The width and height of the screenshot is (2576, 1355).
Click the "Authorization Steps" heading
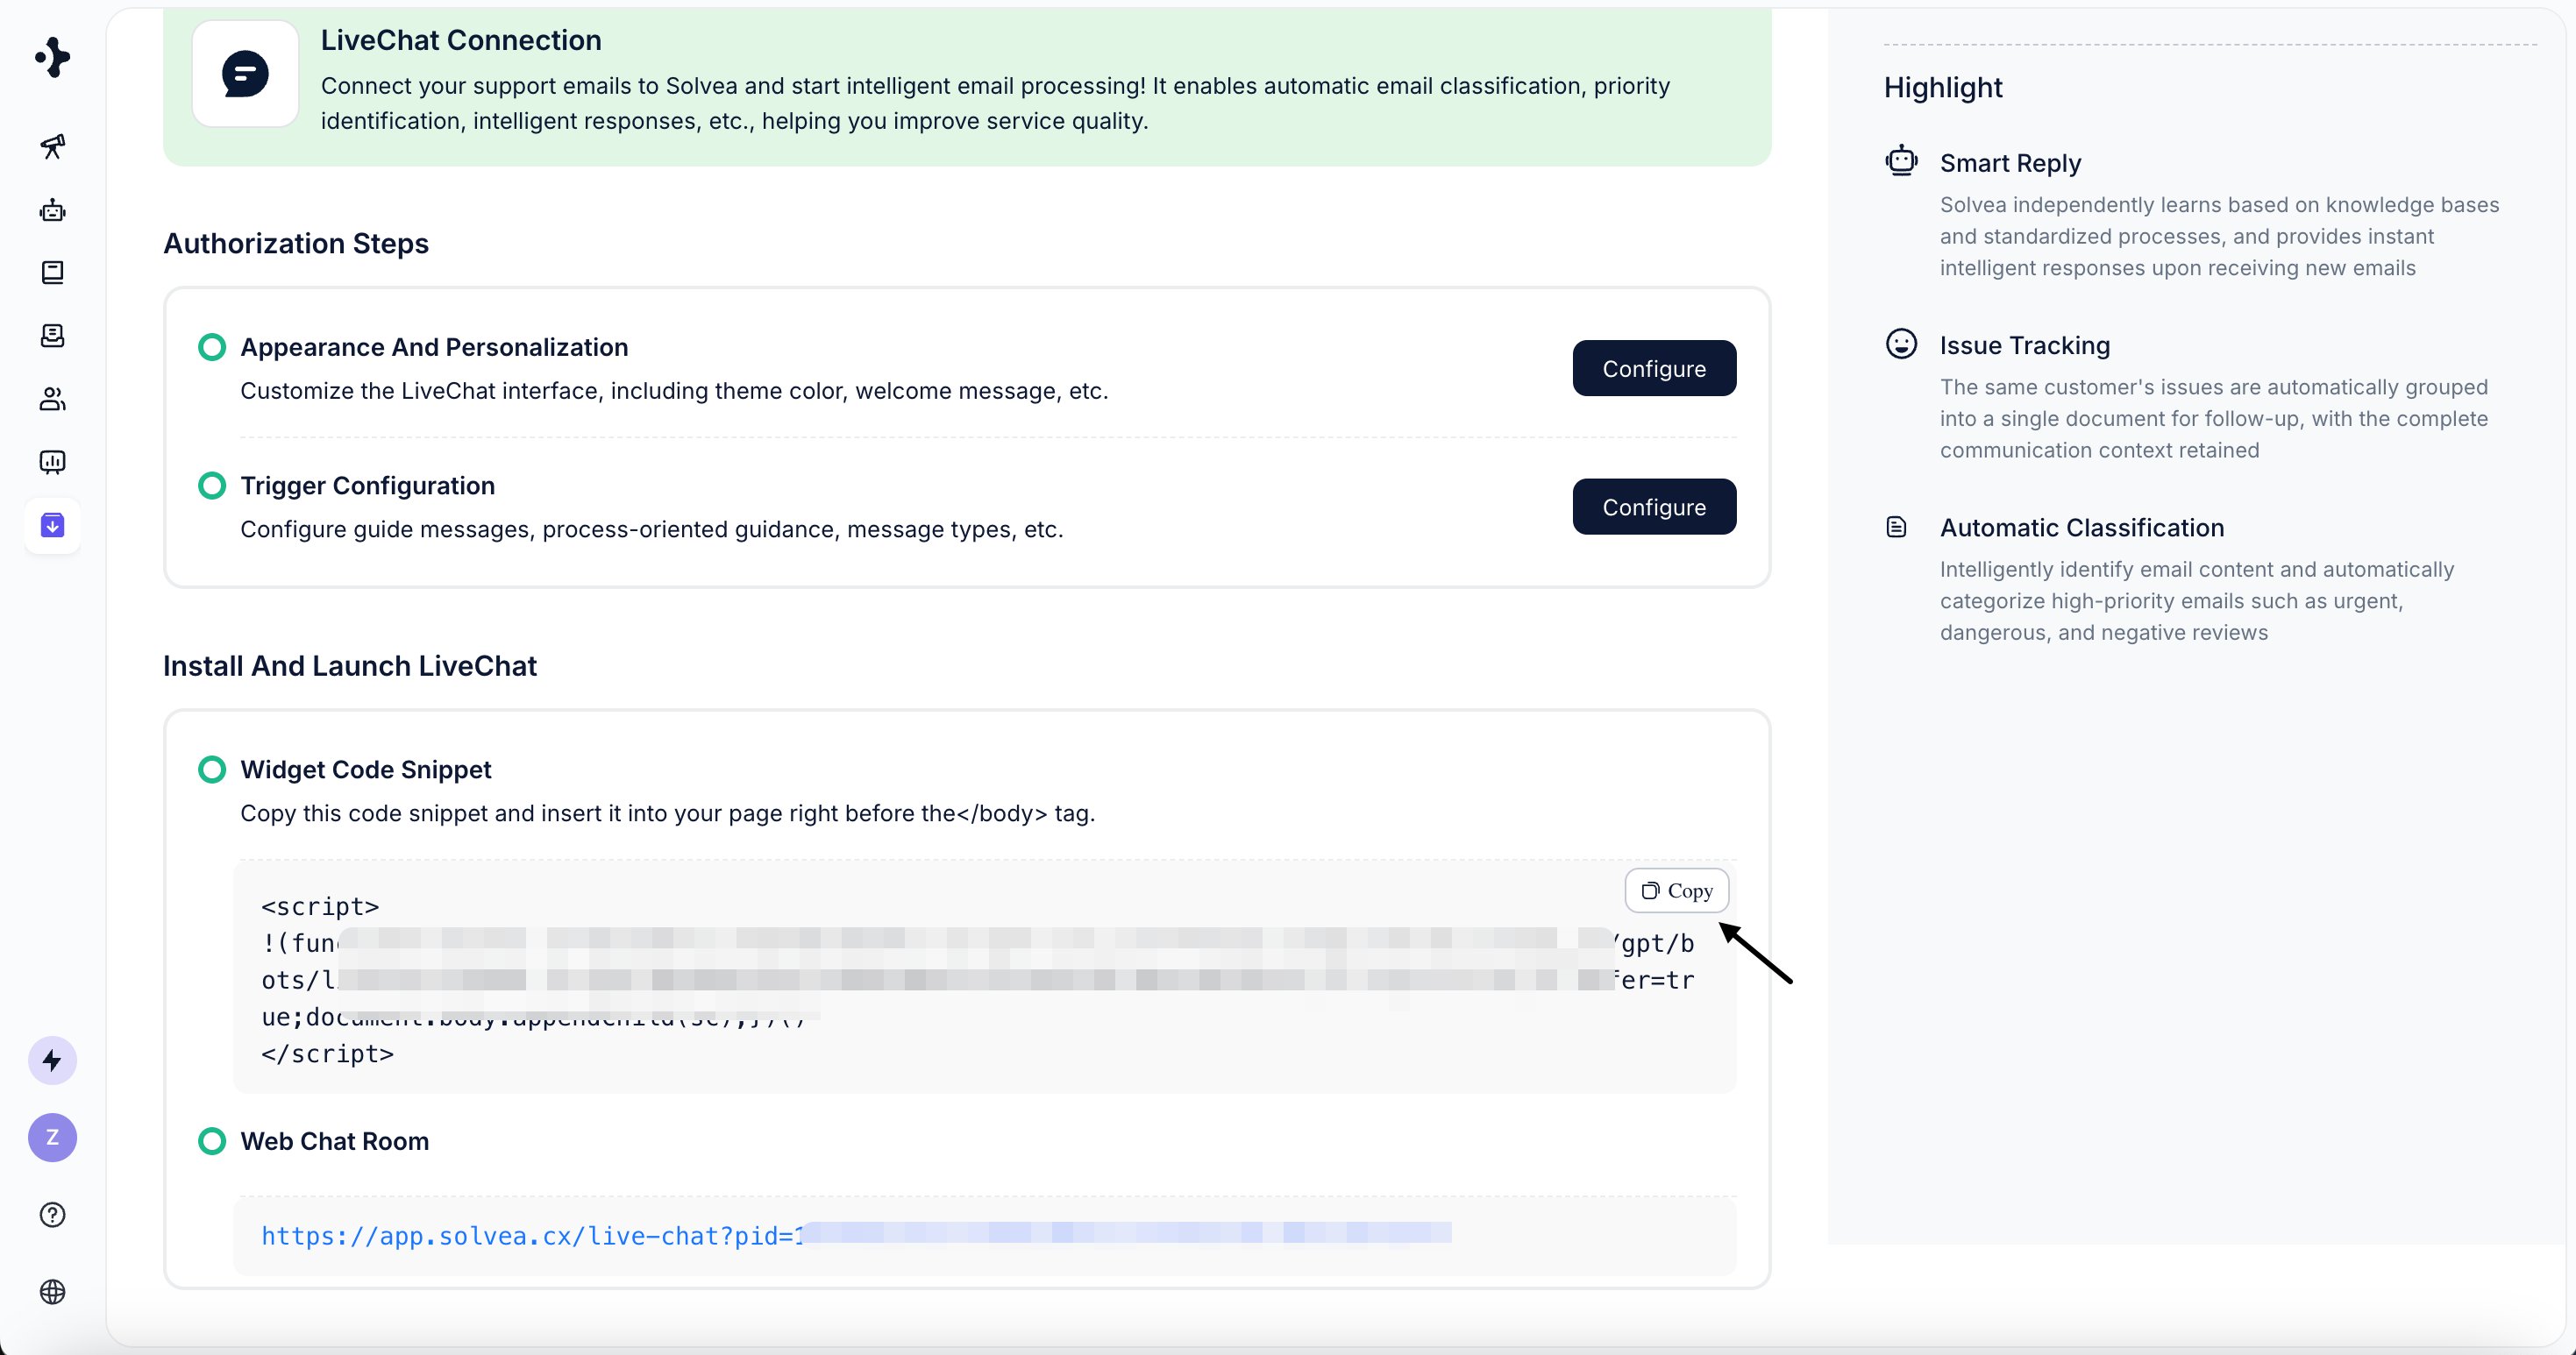(296, 244)
